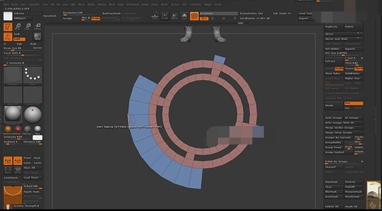This screenshot has width=382, height=211.
Task: Toggle the Dynamic draw size button
Action: tap(37, 48)
